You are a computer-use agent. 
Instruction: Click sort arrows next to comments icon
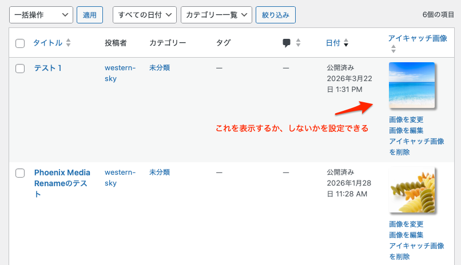tap(298, 43)
